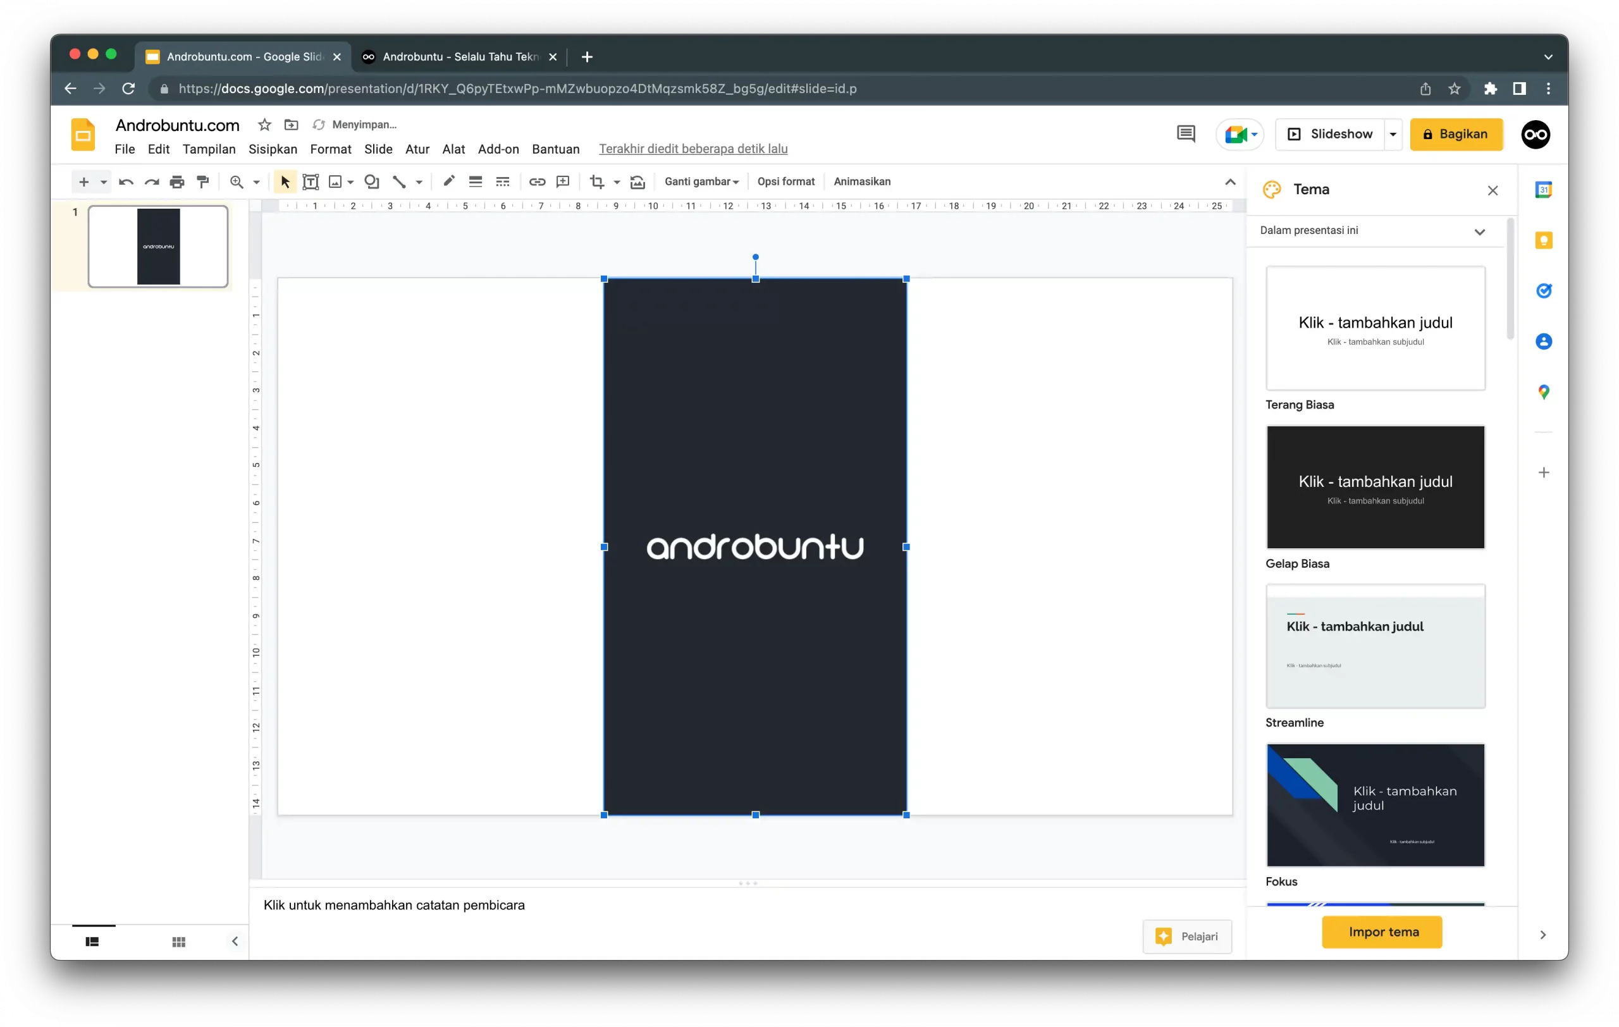The image size is (1619, 1027).
Task: Switch to grid view of slides
Action: coord(178,941)
